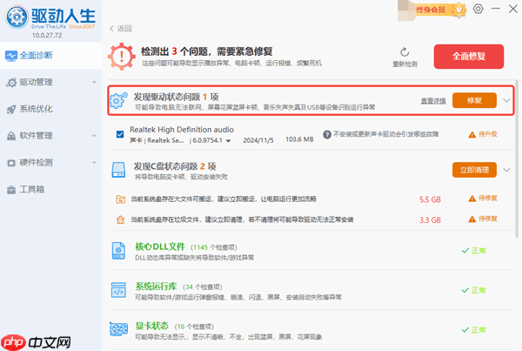This screenshot has height=351, width=522.
Task: Click warning triangle on 3.3 GB row
Action: pyautogui.click(x=472, y=219)
